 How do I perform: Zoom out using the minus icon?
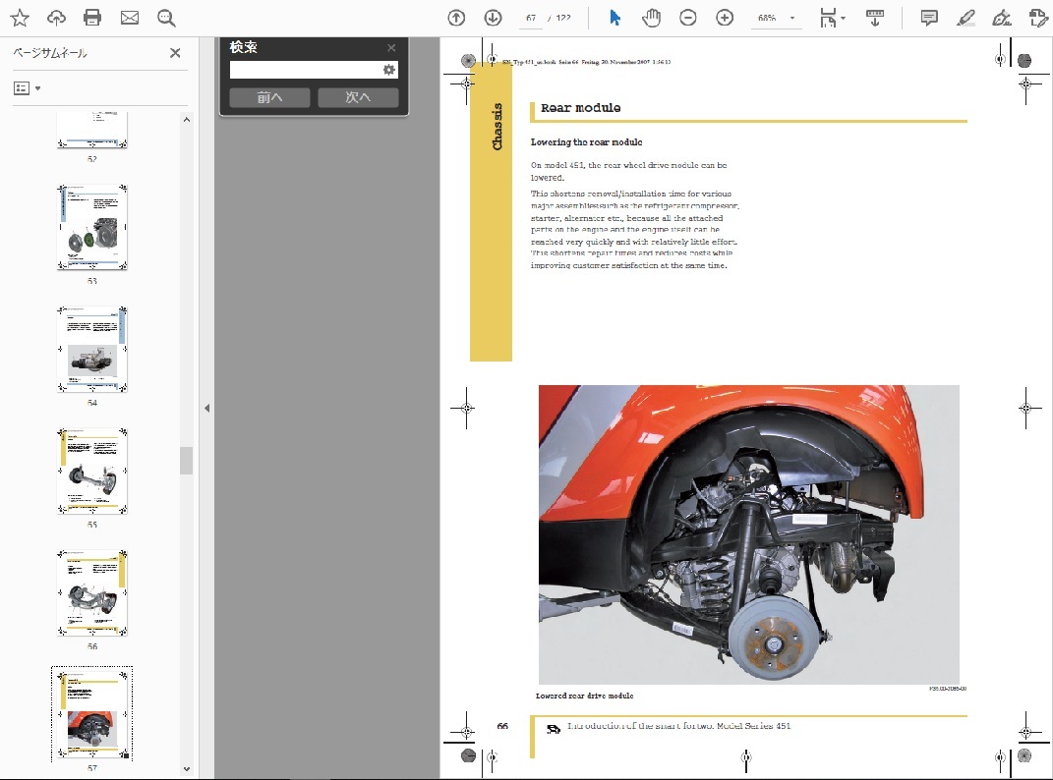(x=688, y=18)
